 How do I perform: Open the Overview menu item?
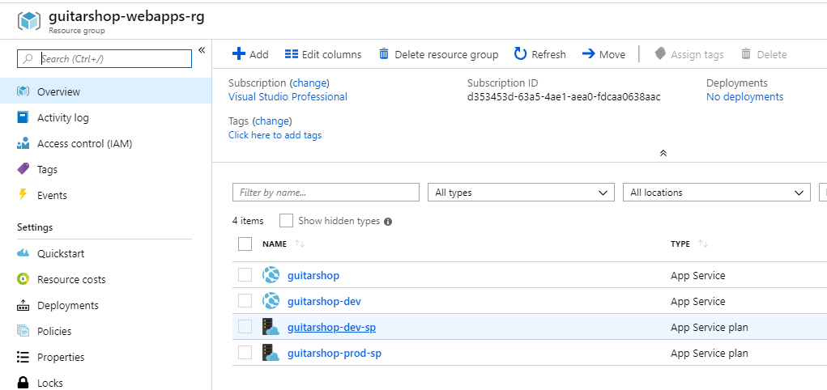[105, 91]
